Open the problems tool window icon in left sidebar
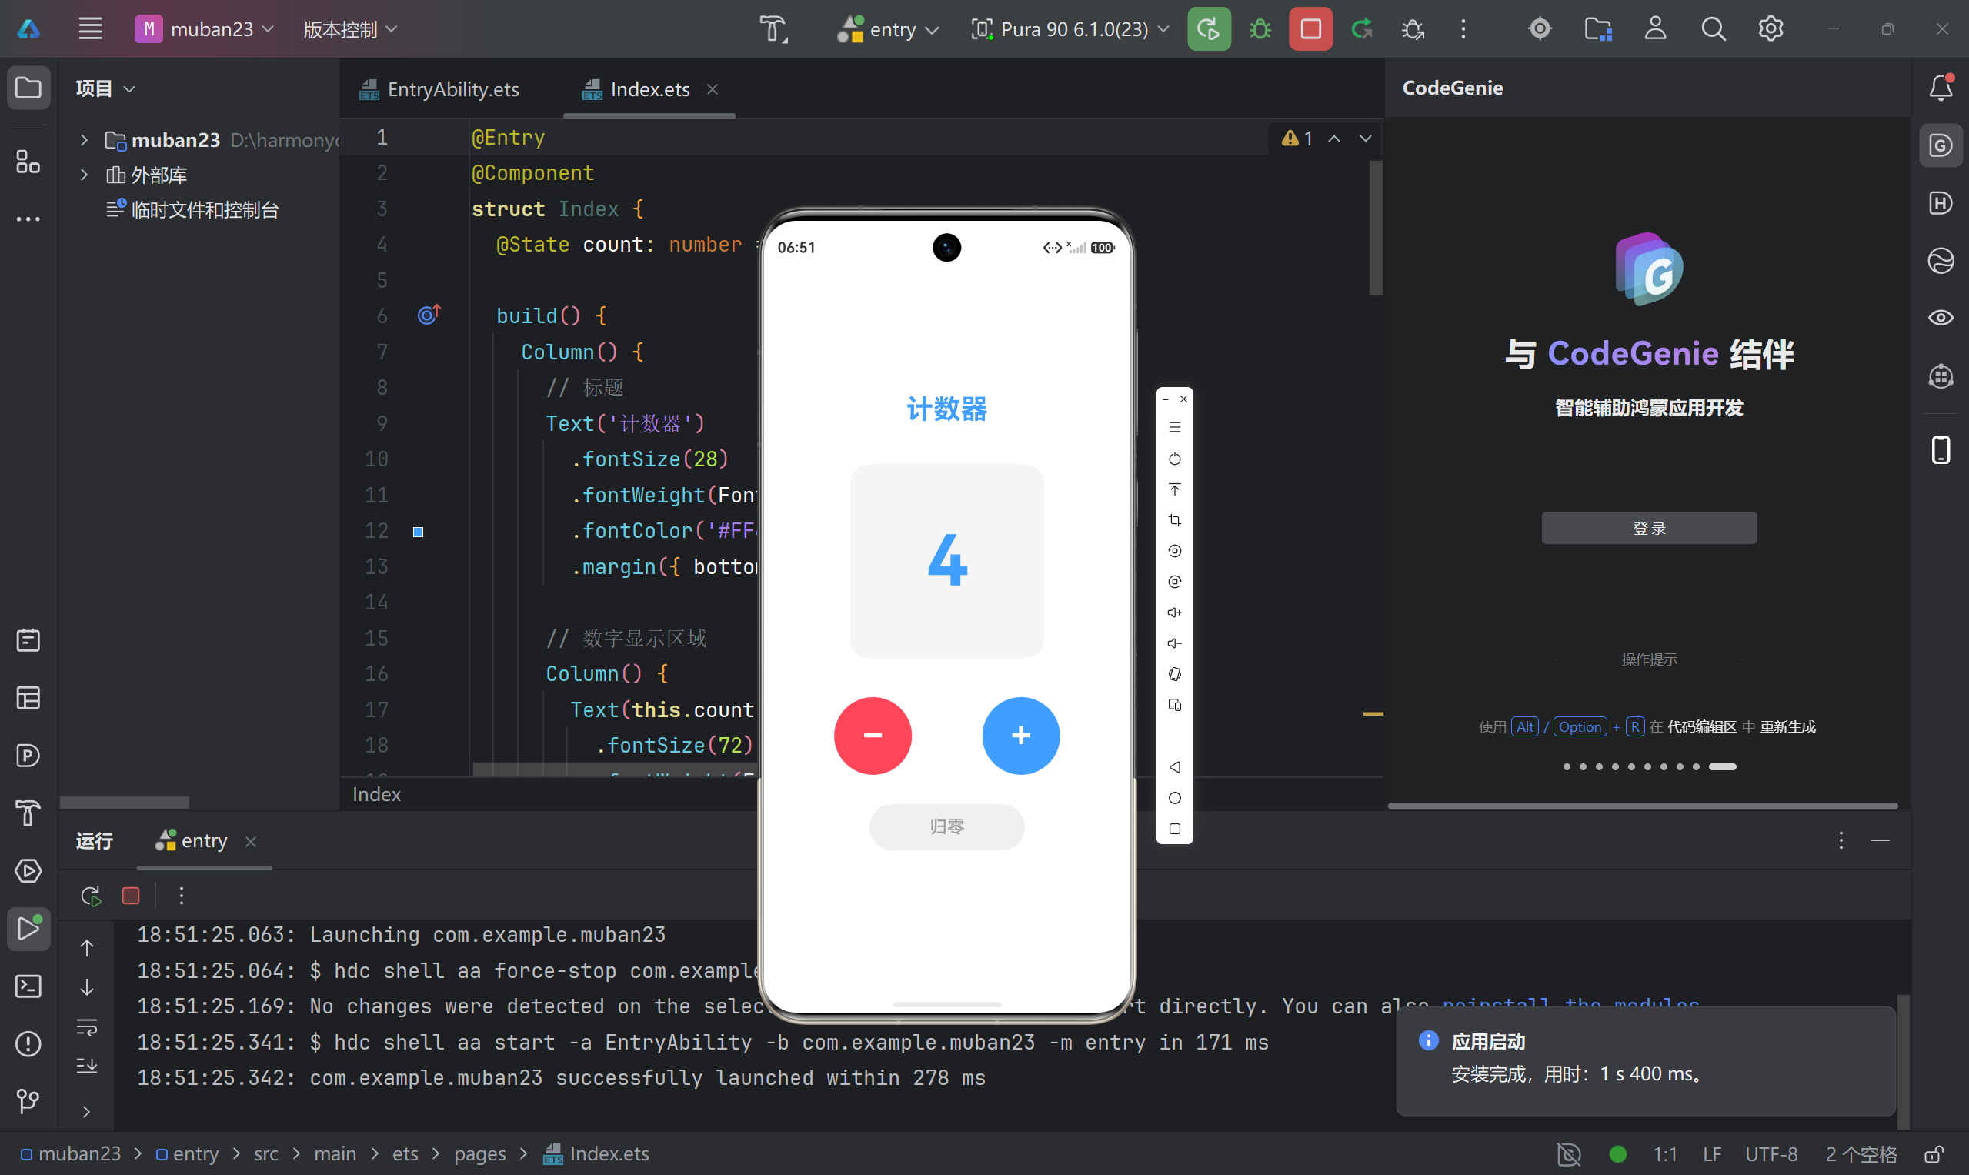Image resolution: width=1969 pixels, height=1175 pixels. pyautogui.click(x=28, y=1044)
